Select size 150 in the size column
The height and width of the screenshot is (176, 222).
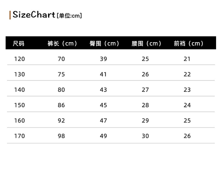[x=20, y=105]
